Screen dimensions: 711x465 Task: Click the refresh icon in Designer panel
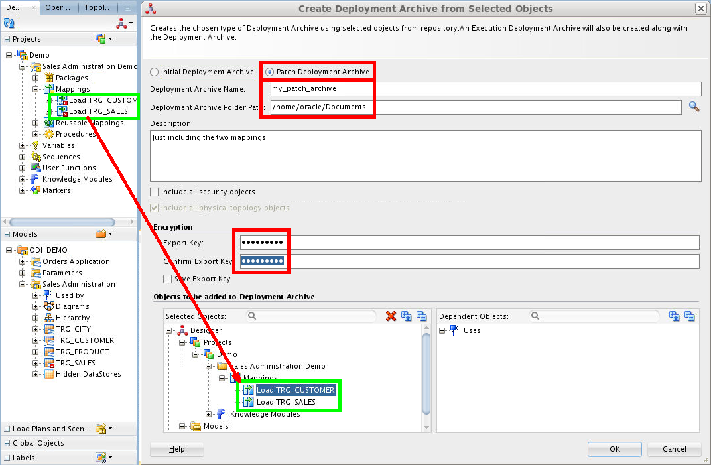(x=9, y=23)
